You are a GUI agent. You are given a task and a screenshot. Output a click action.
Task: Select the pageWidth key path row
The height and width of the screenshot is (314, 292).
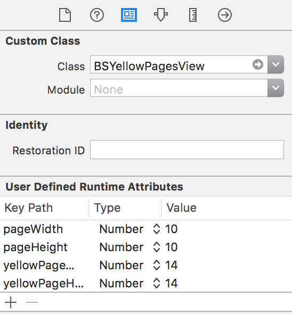click(x=146, y=229)
